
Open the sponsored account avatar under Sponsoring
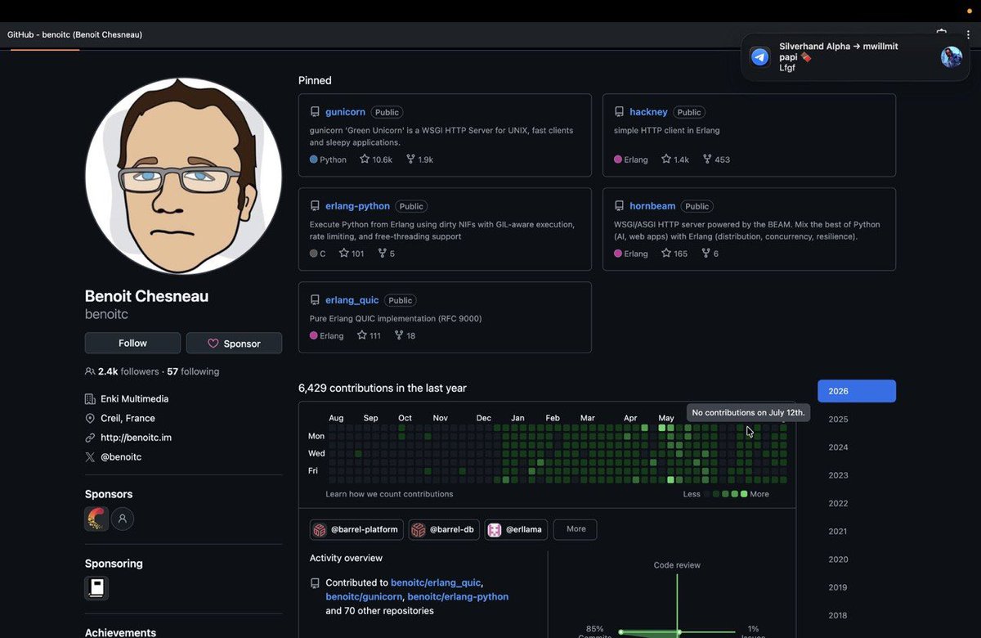coord(96,588)
